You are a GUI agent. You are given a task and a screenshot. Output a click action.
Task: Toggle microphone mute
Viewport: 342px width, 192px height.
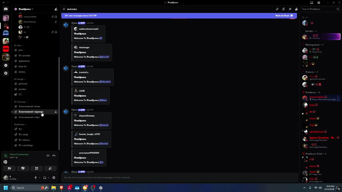(x=36, y=178)
